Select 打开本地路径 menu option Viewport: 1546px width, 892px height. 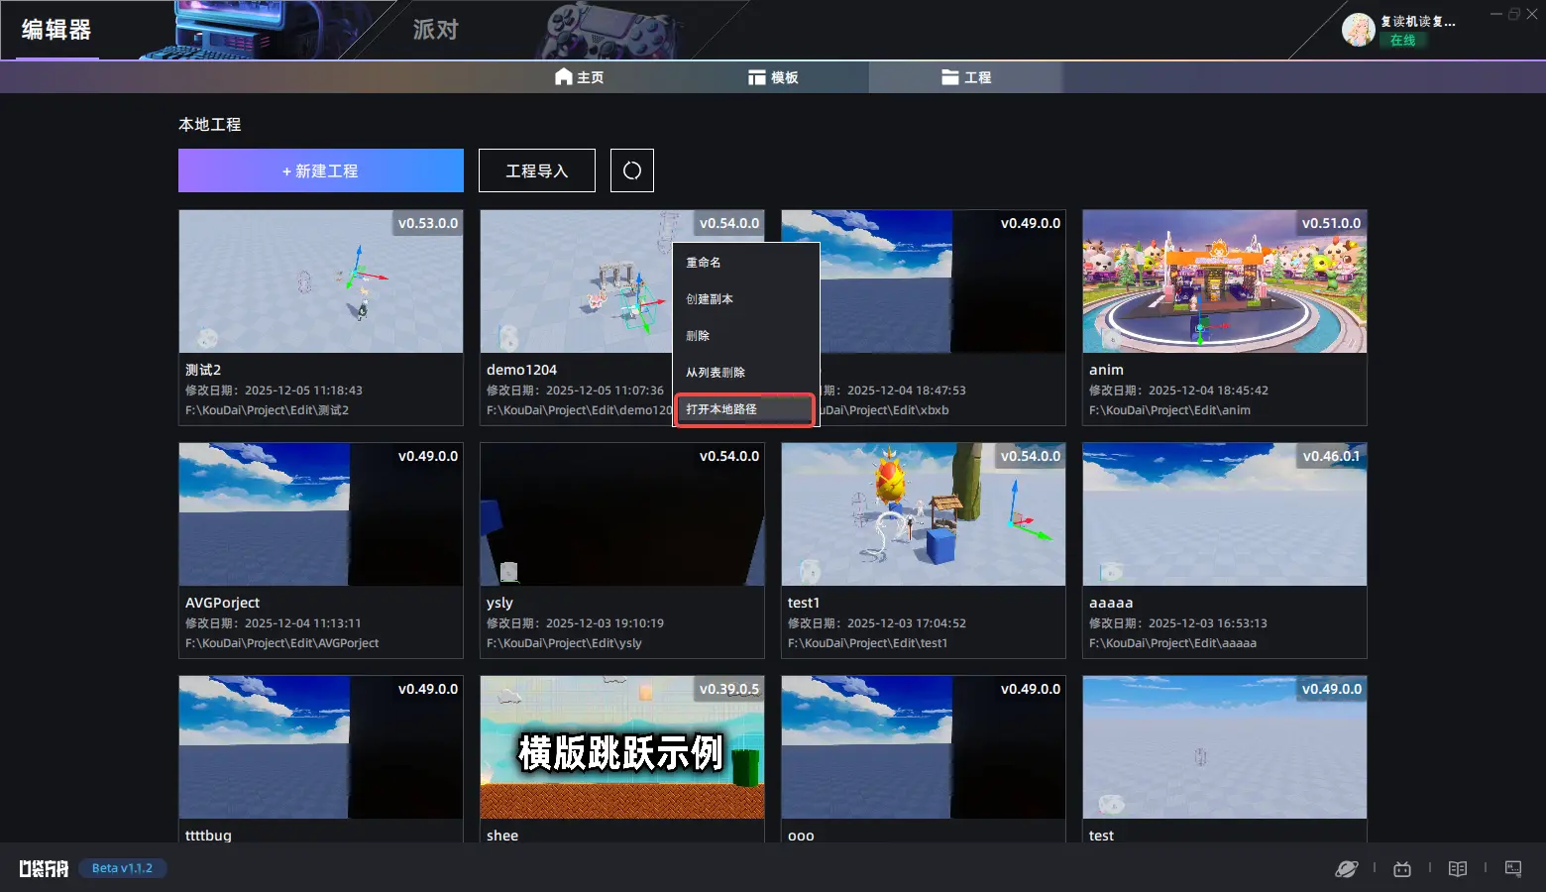[721, 409]
